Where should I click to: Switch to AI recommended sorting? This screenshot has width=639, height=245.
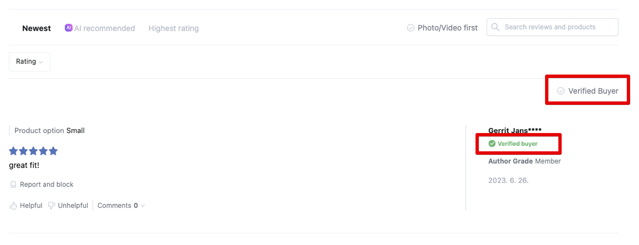[x=104, y=28]
